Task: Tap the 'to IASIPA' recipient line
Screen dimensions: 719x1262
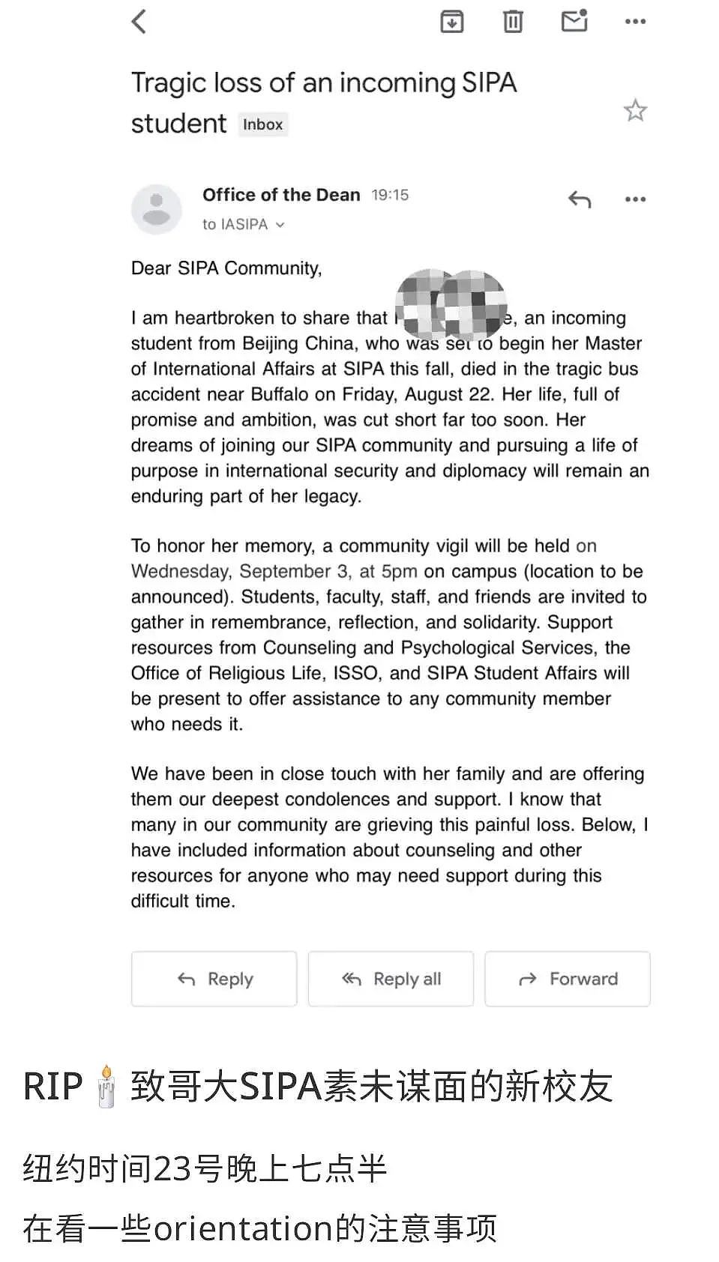Action: tap(235, 225)
